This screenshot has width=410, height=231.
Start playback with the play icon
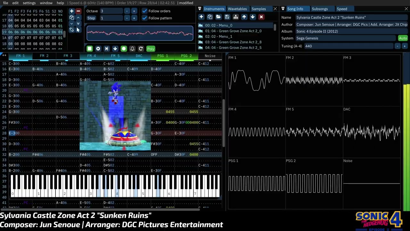[x=98, y=49]
